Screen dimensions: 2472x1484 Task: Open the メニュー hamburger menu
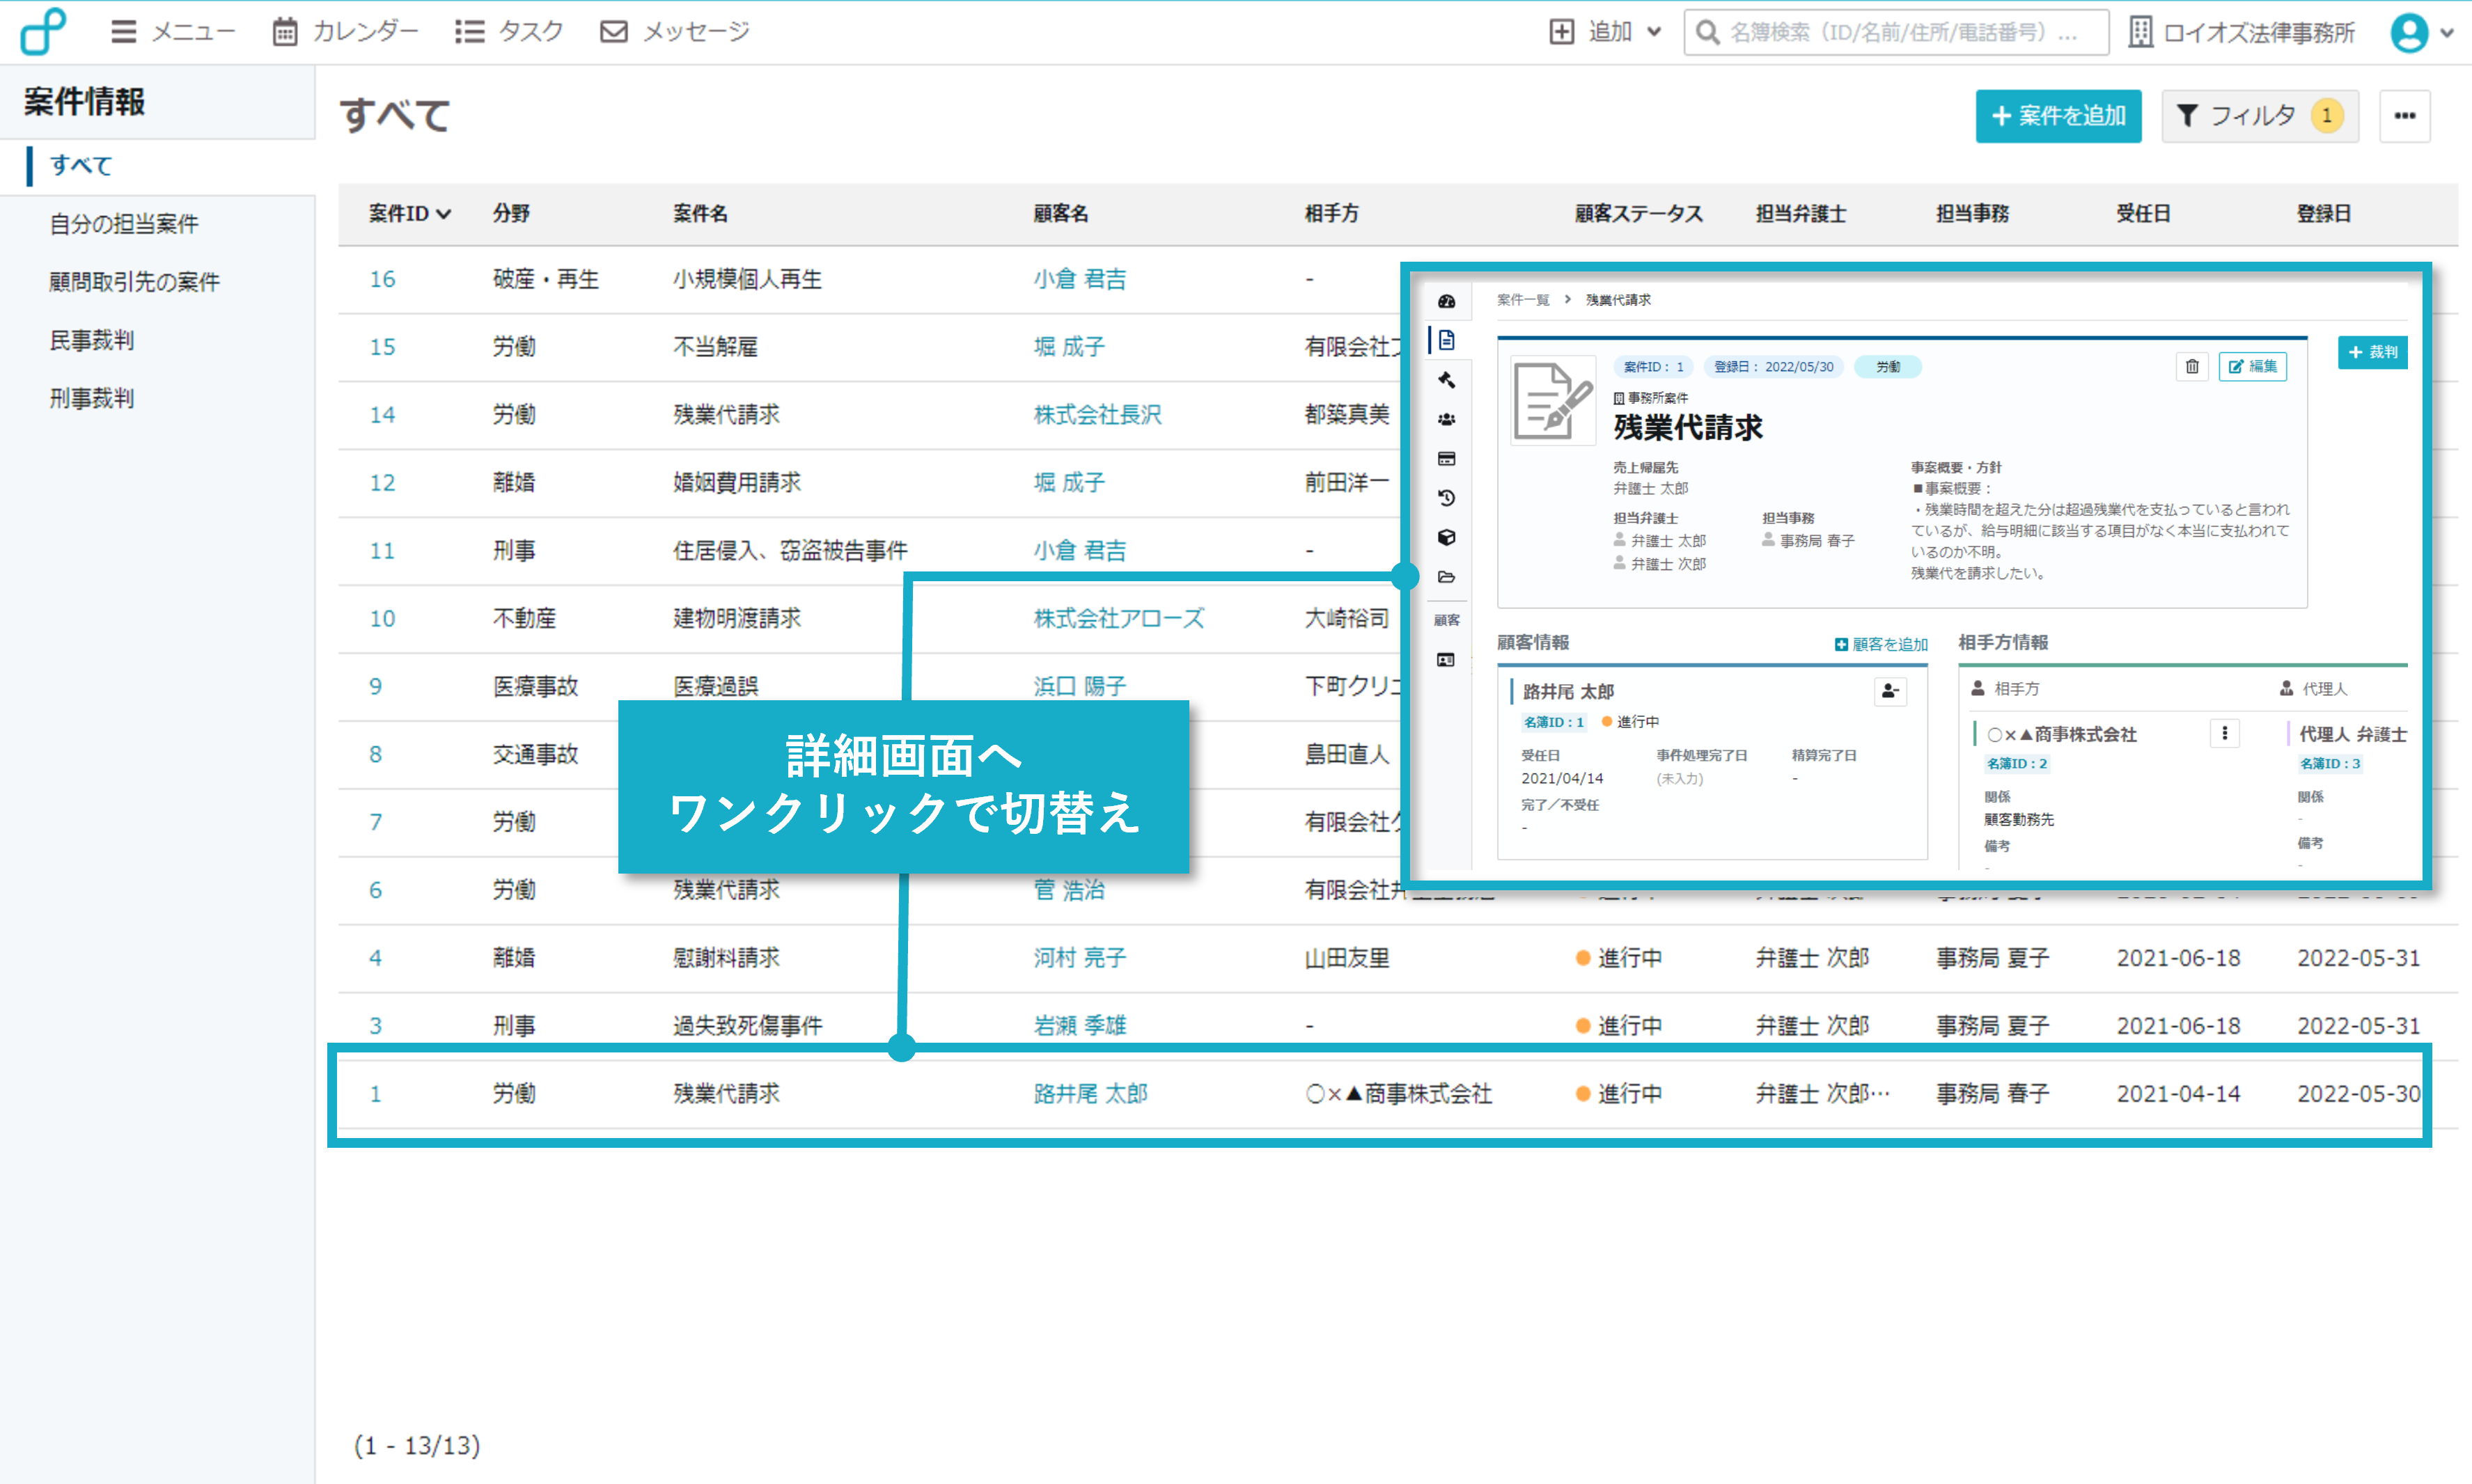click(x=172, y=32)
